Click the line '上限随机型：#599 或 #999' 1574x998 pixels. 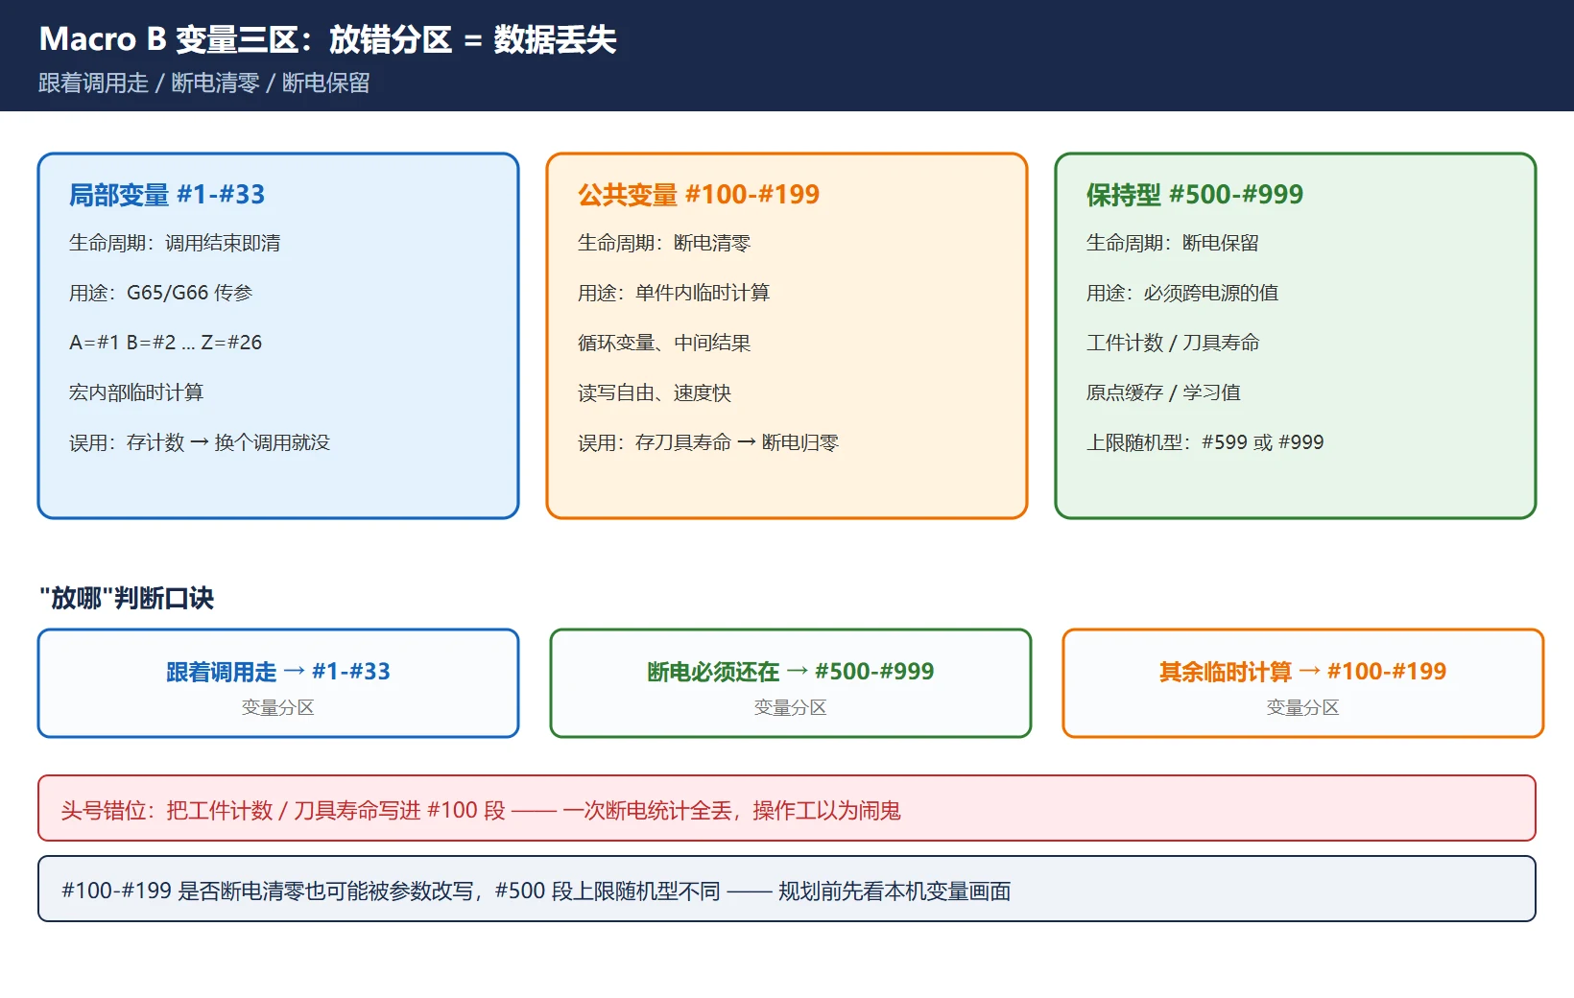click(1205, 442)
